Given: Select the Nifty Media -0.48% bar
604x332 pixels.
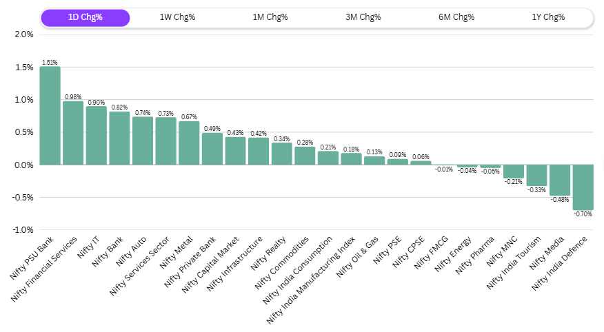Looking at the screenshot, I should [x=560, y=180].
